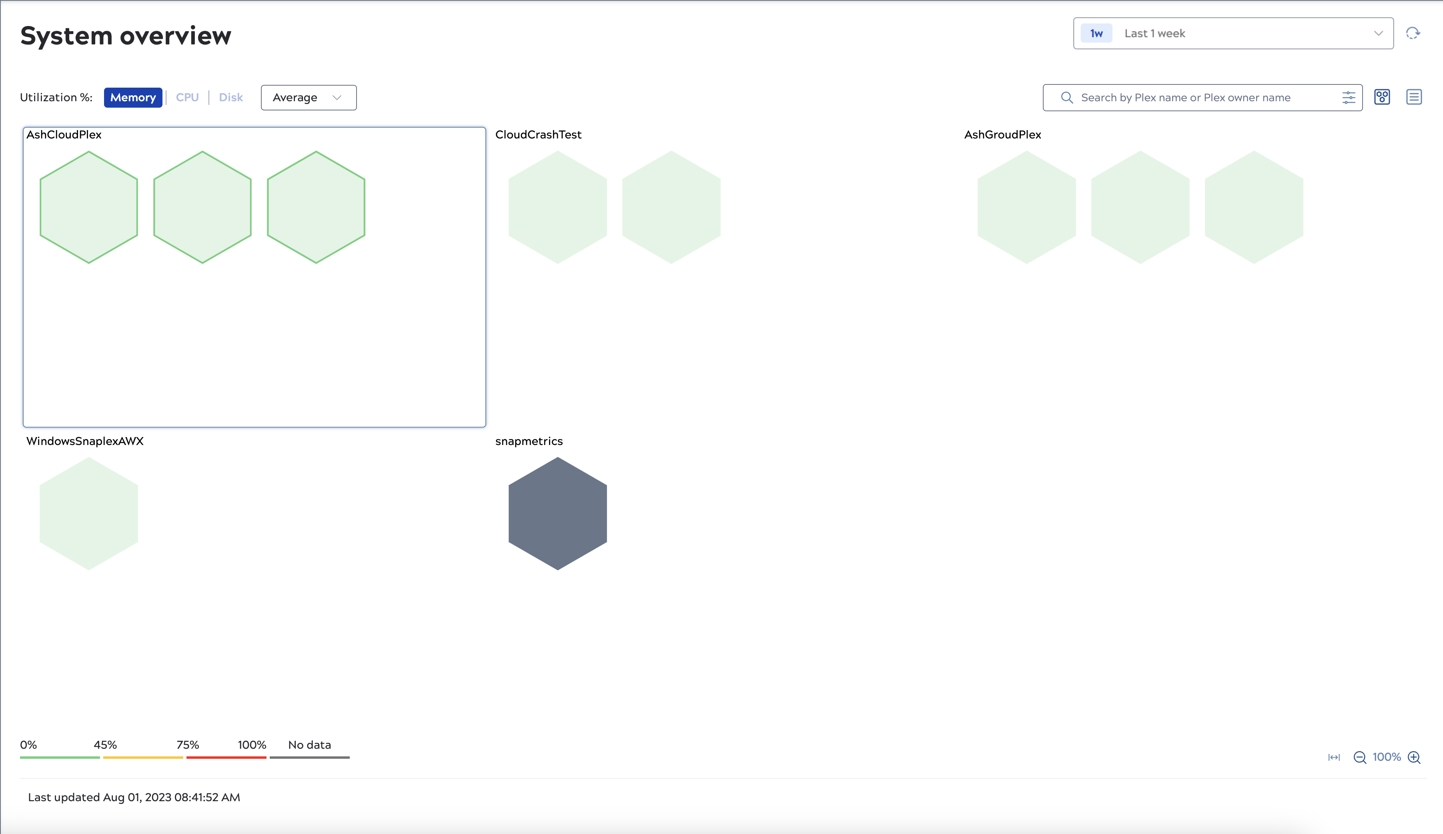Click the WindowsSnaplexAWX label
Viewport: 1443px width, 834px height.
pyautogui.click(x=85, y=441)
